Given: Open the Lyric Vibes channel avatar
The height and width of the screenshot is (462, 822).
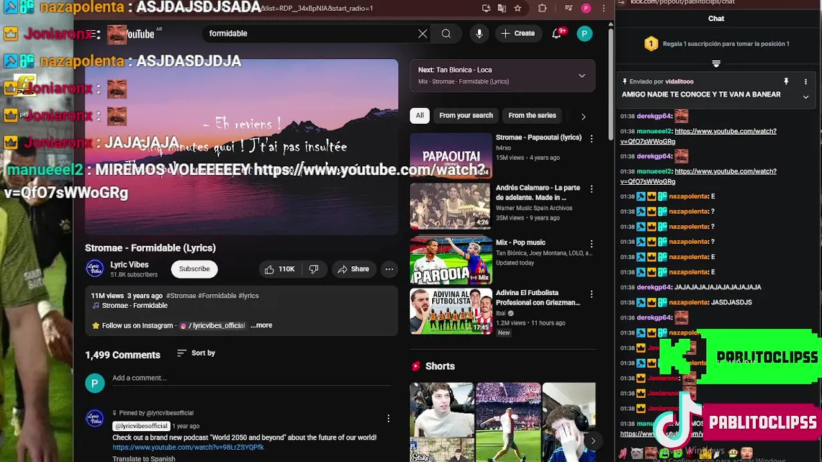Looking at the screenshot, I should [x=94, y=269].
